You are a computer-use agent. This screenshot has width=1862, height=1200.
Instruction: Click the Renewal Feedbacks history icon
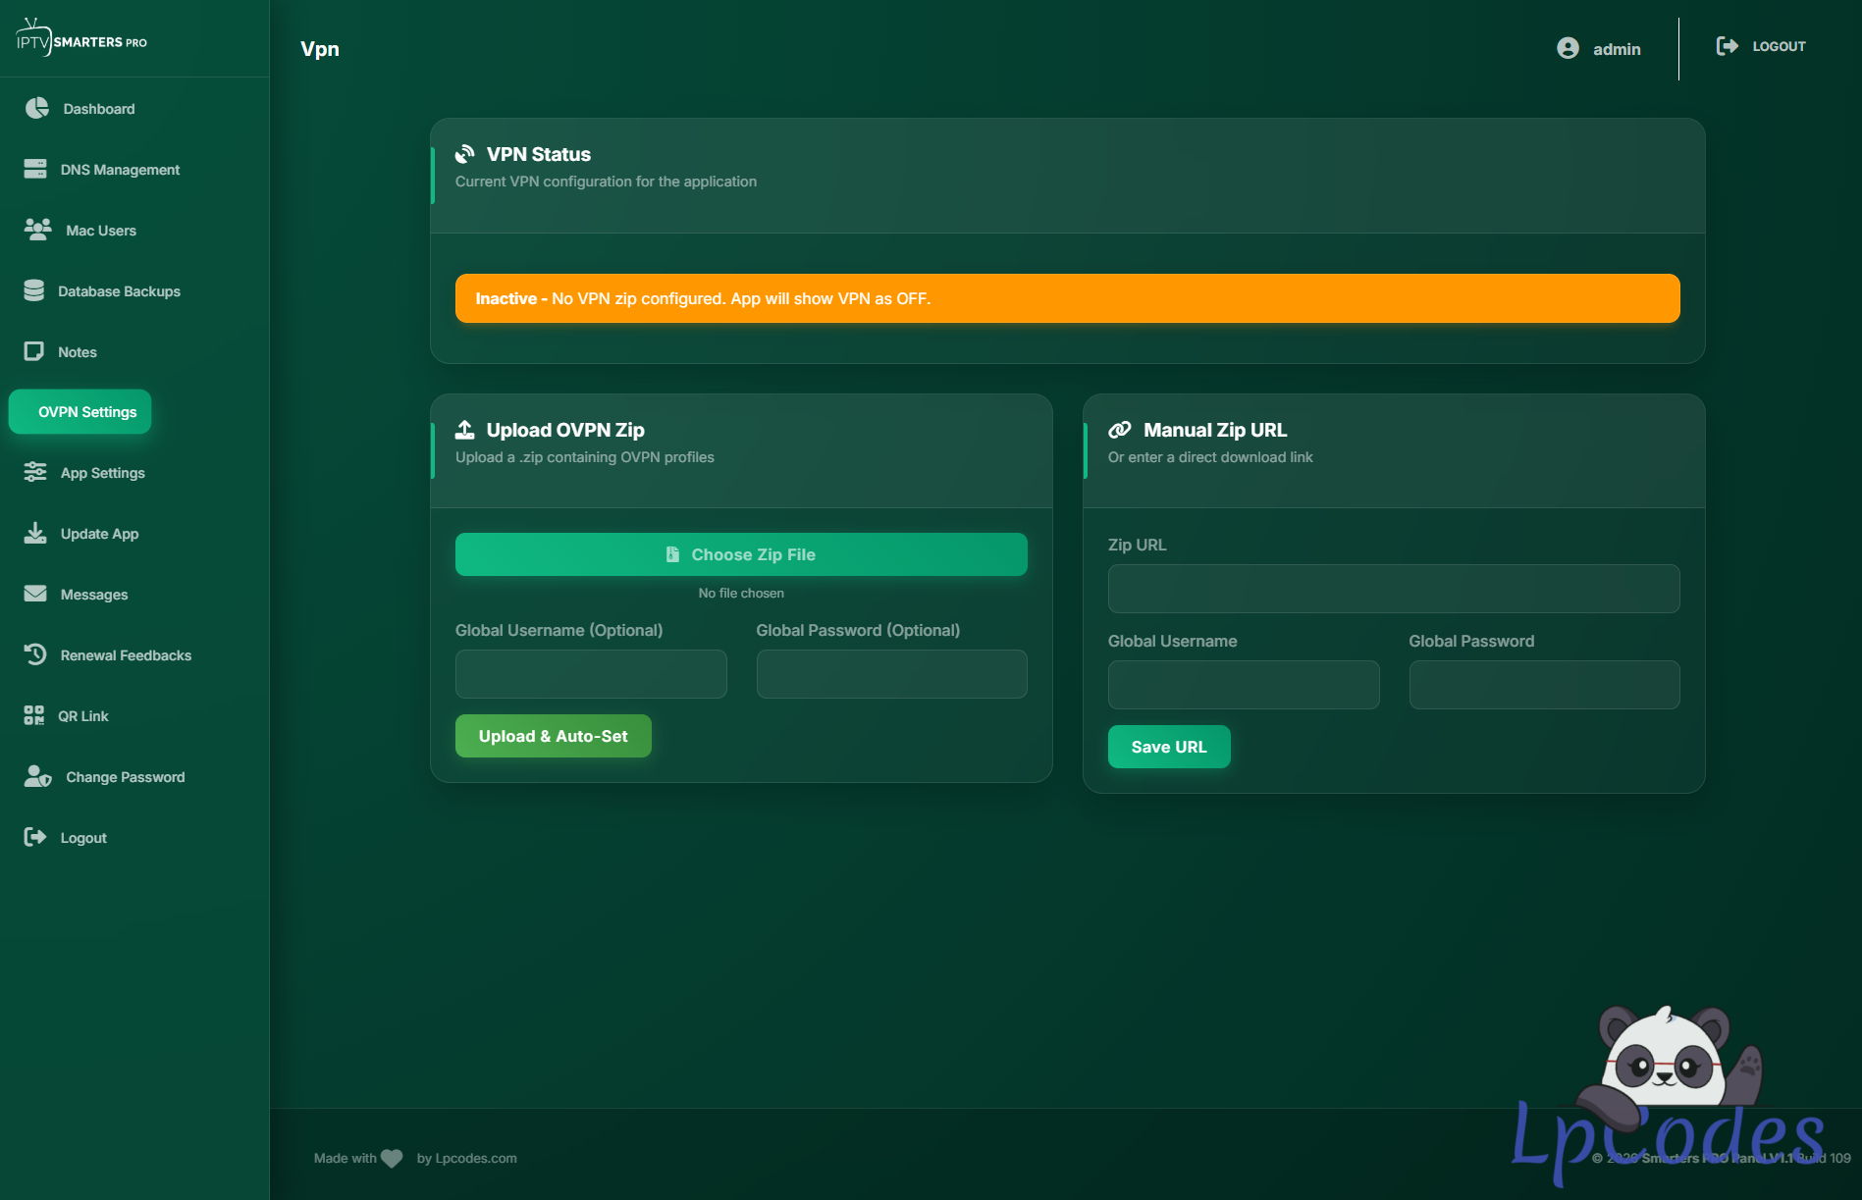(x=35, y=654)
